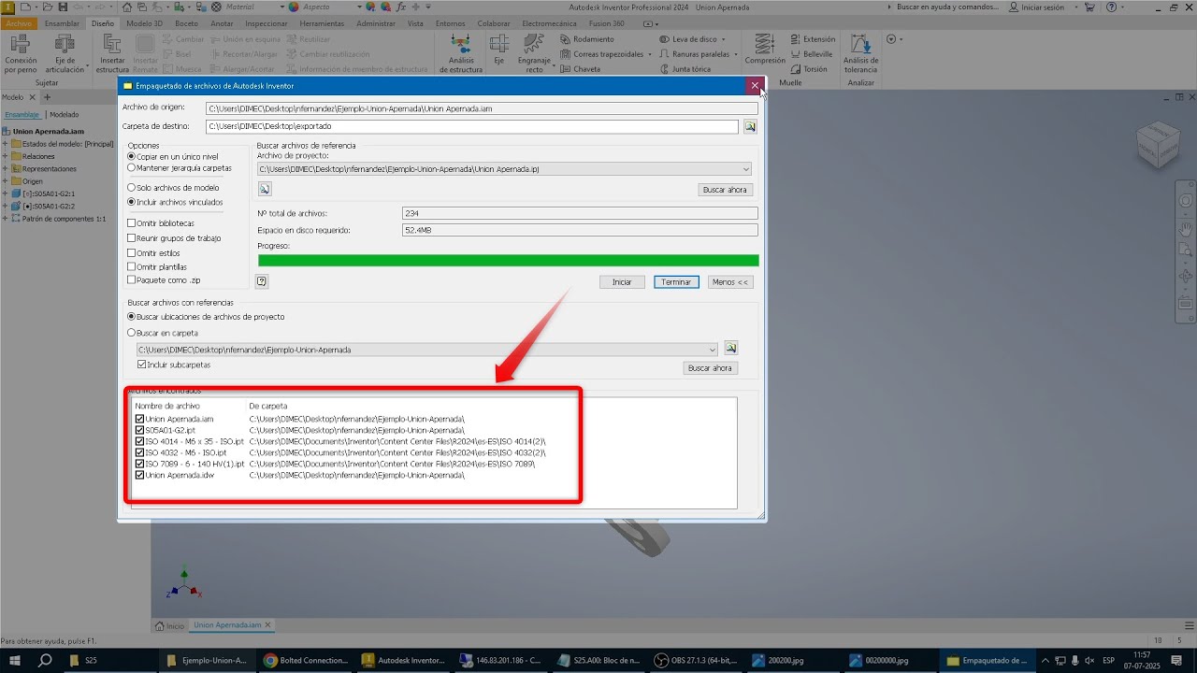Select Belleville spring tool
This screenshot has width=1197, height=673.
(811, 54)
